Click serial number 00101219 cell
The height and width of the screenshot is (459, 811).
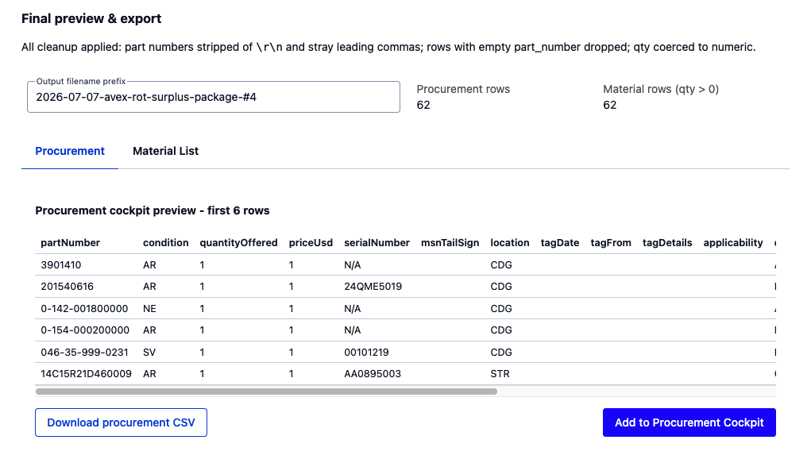(x=366, y=352)
